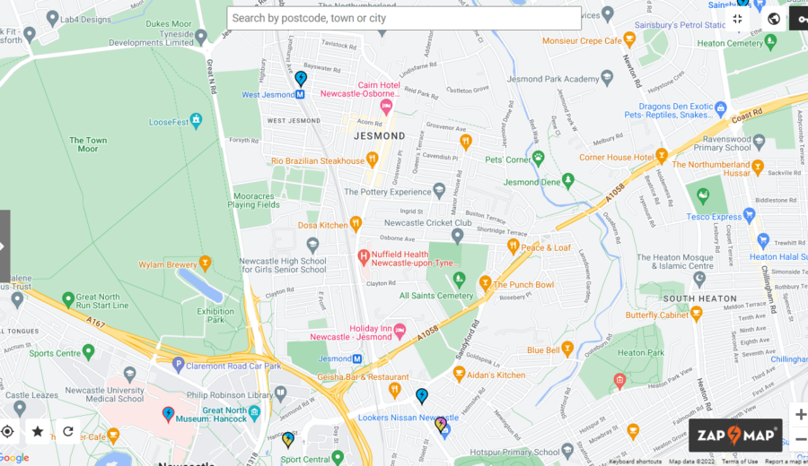808x466 pixels.
Task: Open Terms of Use link
Action: point(740,462)
